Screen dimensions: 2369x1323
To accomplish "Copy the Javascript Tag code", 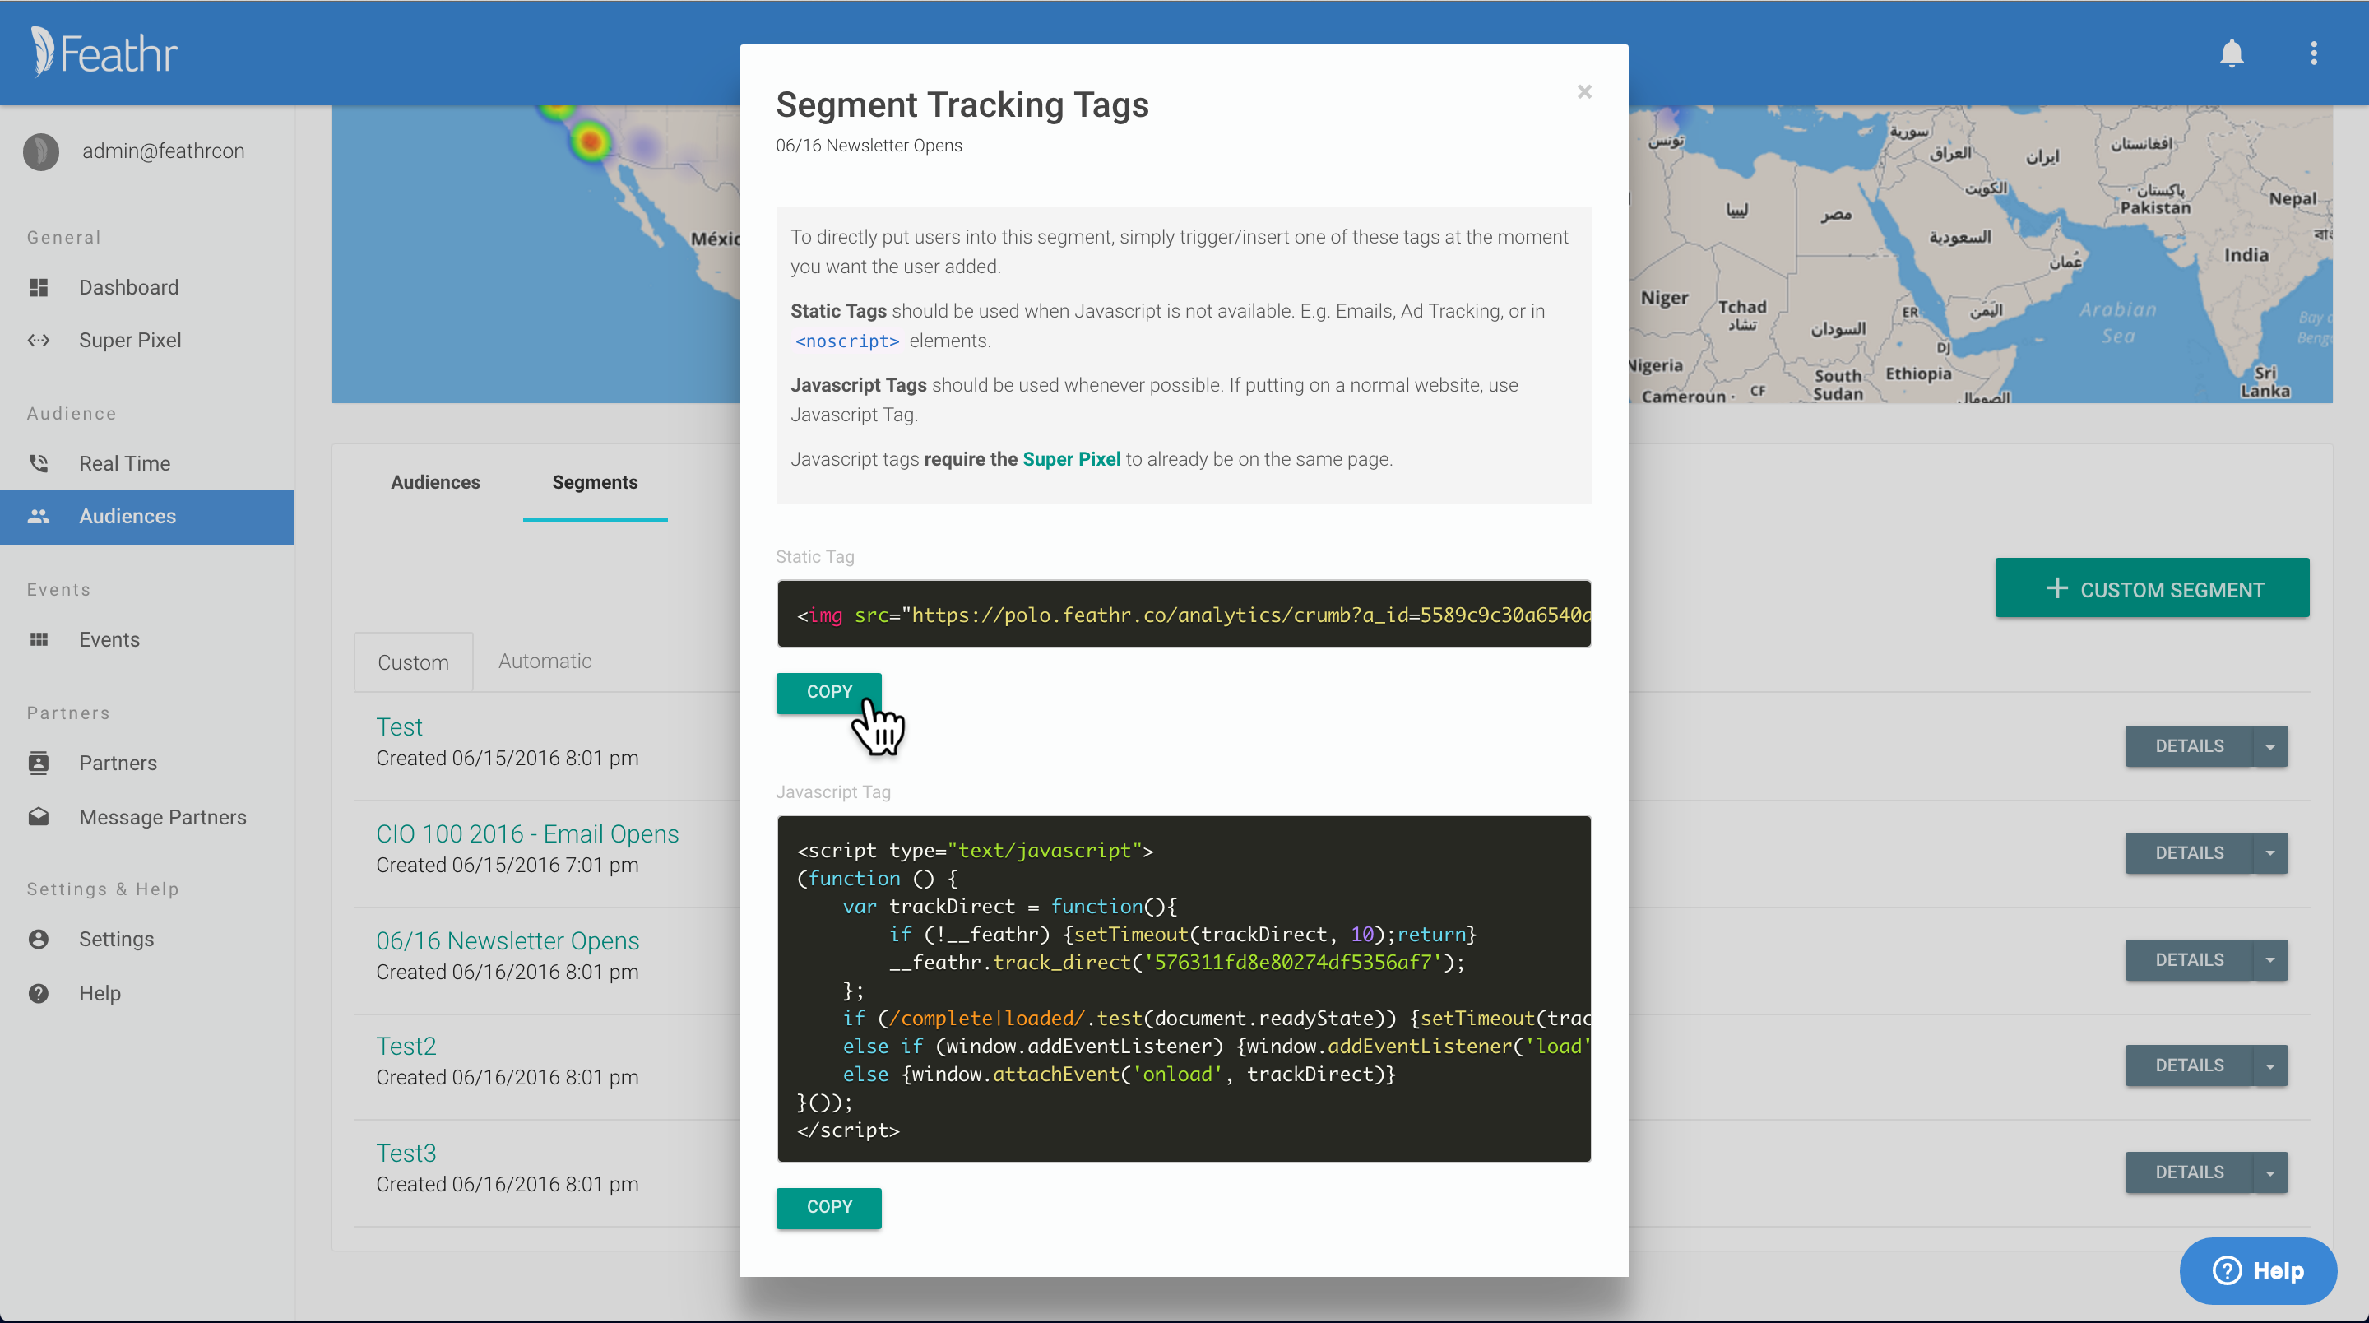I will click(x=828, y=1207).
